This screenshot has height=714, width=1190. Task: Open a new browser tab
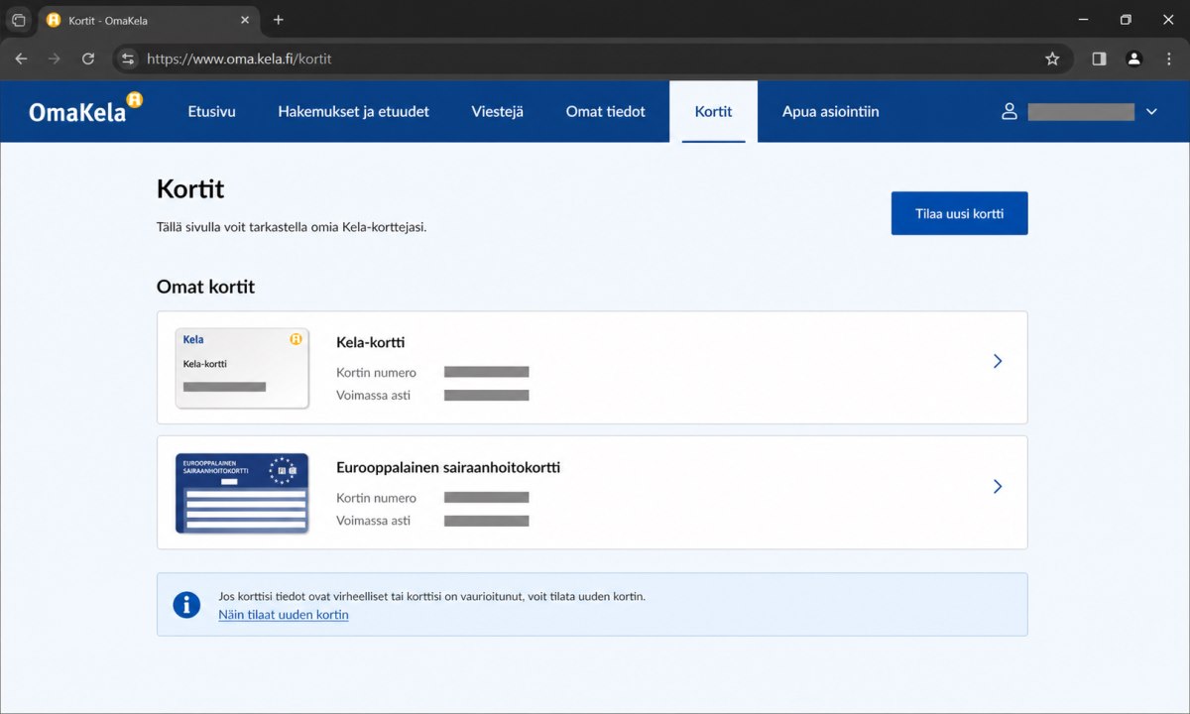pyautogui.click(x=278, y=20)
